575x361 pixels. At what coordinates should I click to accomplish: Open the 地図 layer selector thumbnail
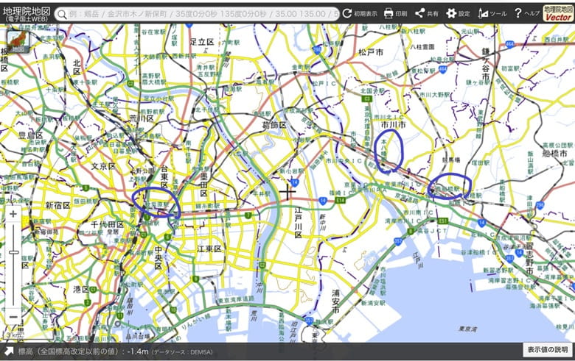16,40
